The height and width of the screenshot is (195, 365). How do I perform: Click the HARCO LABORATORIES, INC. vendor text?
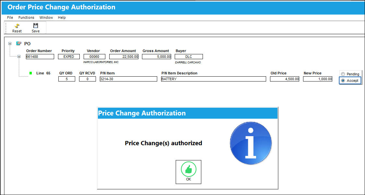tap(101, 62)
